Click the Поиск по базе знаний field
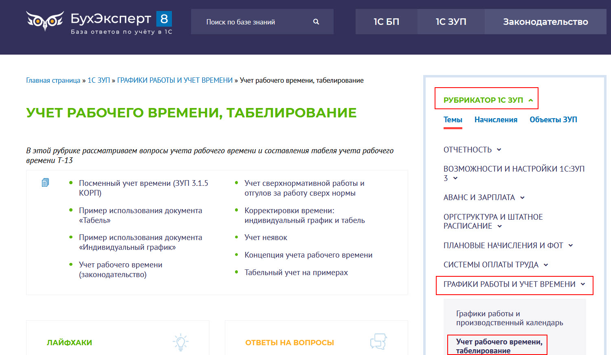The width and height of the screenshot is (611, 355). tap(262, 22)
